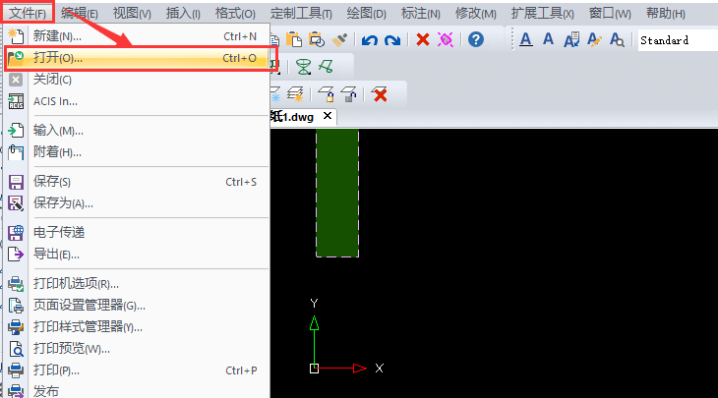Choose 打开(O)... in the File menu

point(137,58)
